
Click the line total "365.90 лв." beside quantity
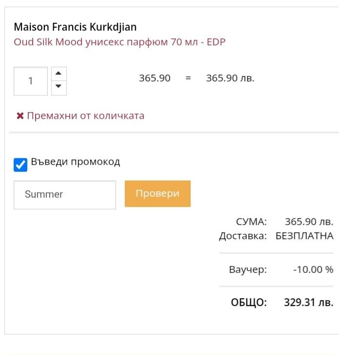click(230, 78)
